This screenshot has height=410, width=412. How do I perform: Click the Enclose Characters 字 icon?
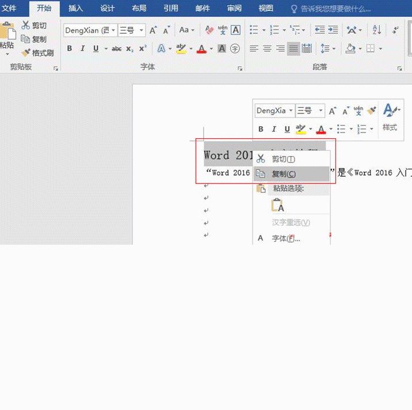pyautogui.click(x=235, y=48)
